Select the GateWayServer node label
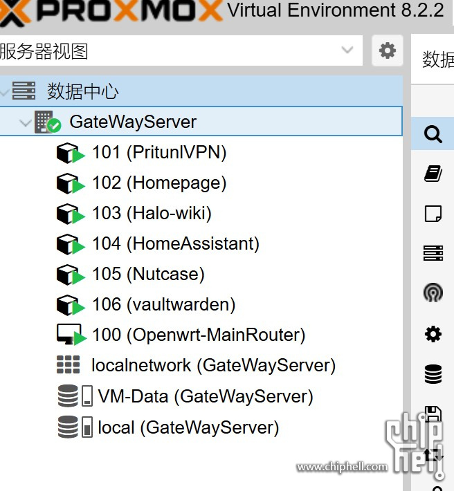 pos(133,122)
